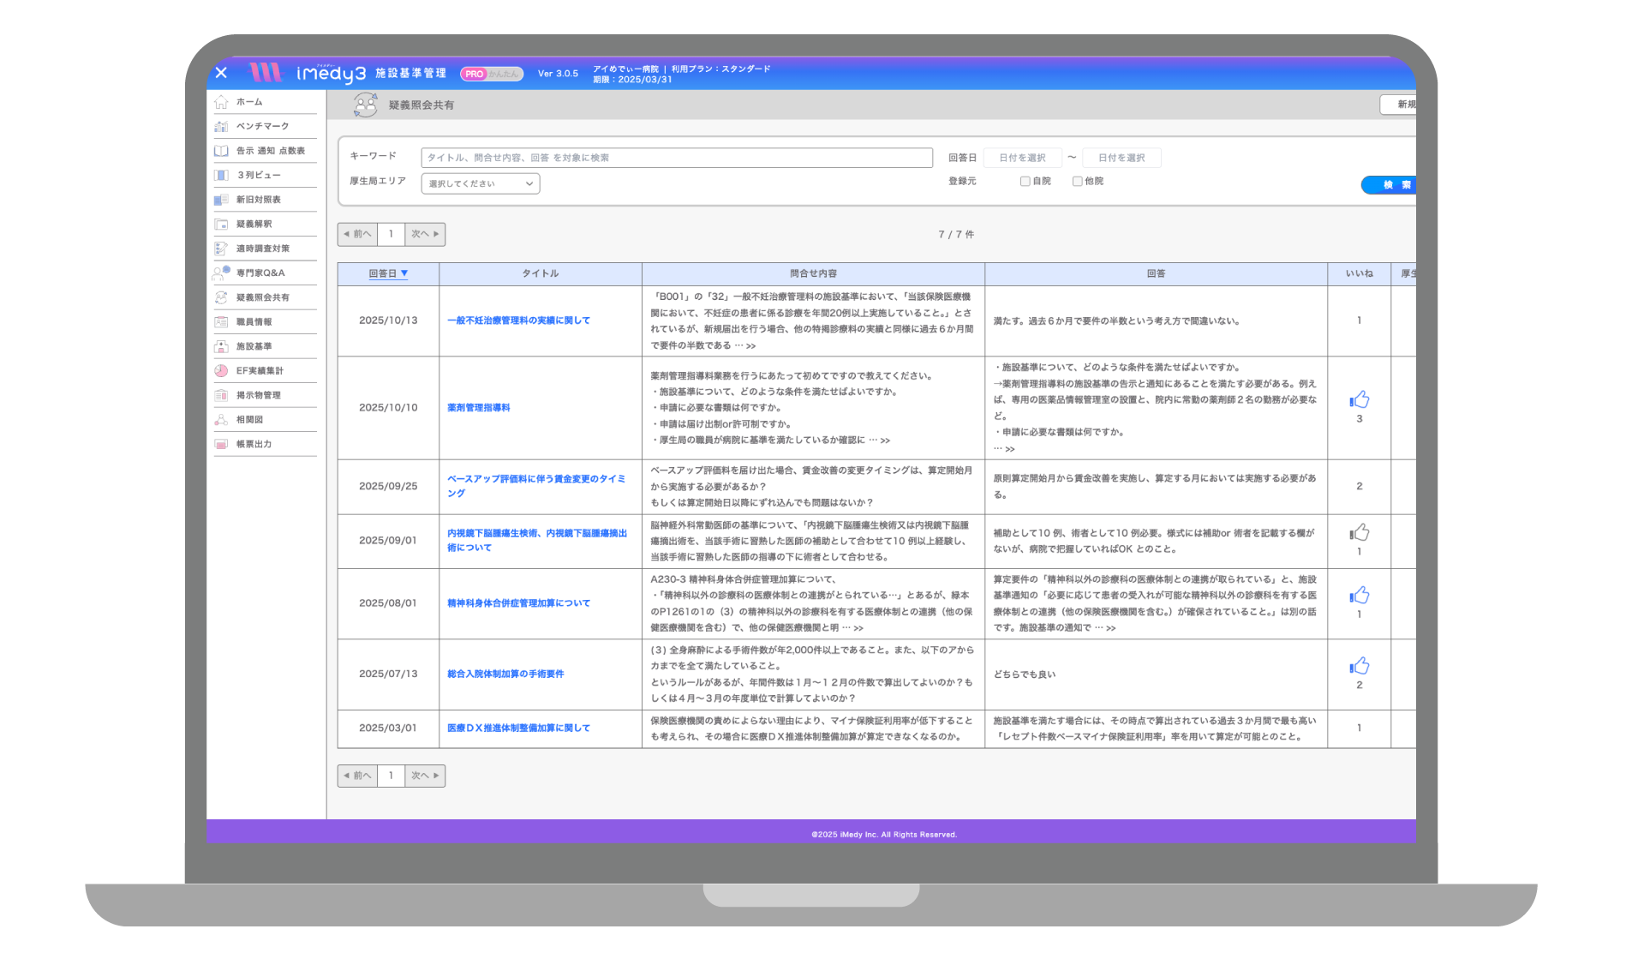Select 疑義解釈 in the sidebar menu

click(254, 224)
